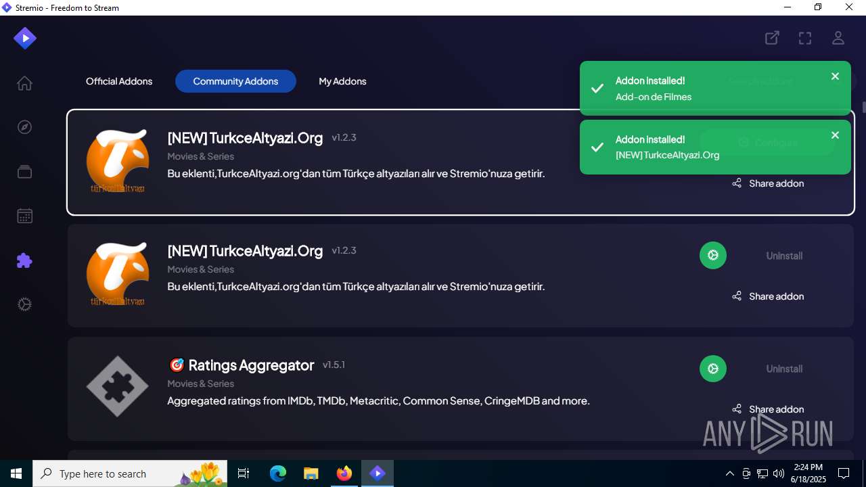Click the second [NEW] TurkceAltyazi.Org title
This screenshot has height=487, width=866.
[x=245, y=251]
